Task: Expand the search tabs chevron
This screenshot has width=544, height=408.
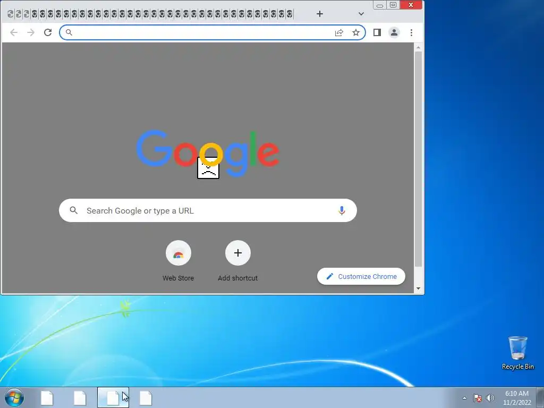Action: 361,14
